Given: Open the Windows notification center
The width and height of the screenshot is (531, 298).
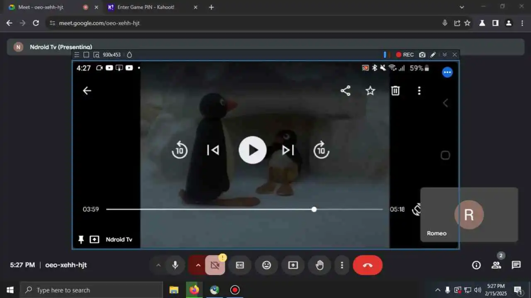Looking at the screenshot, I should [518, 290].
